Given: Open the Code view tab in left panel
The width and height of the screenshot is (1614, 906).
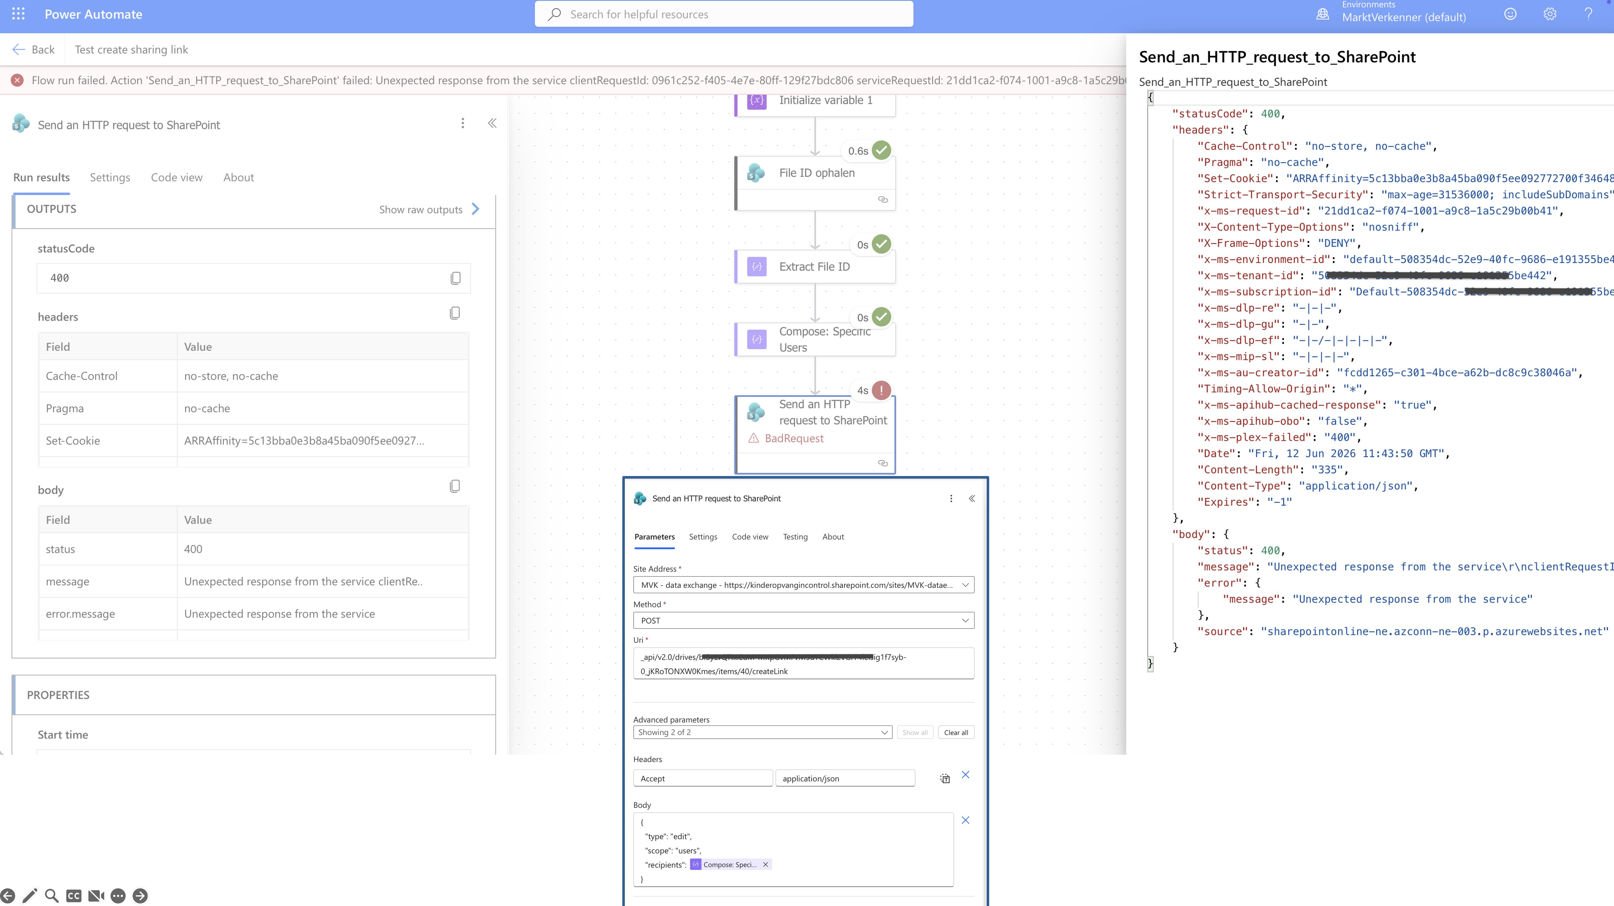Looking at the screenshot, I should [x=177, y=177].
